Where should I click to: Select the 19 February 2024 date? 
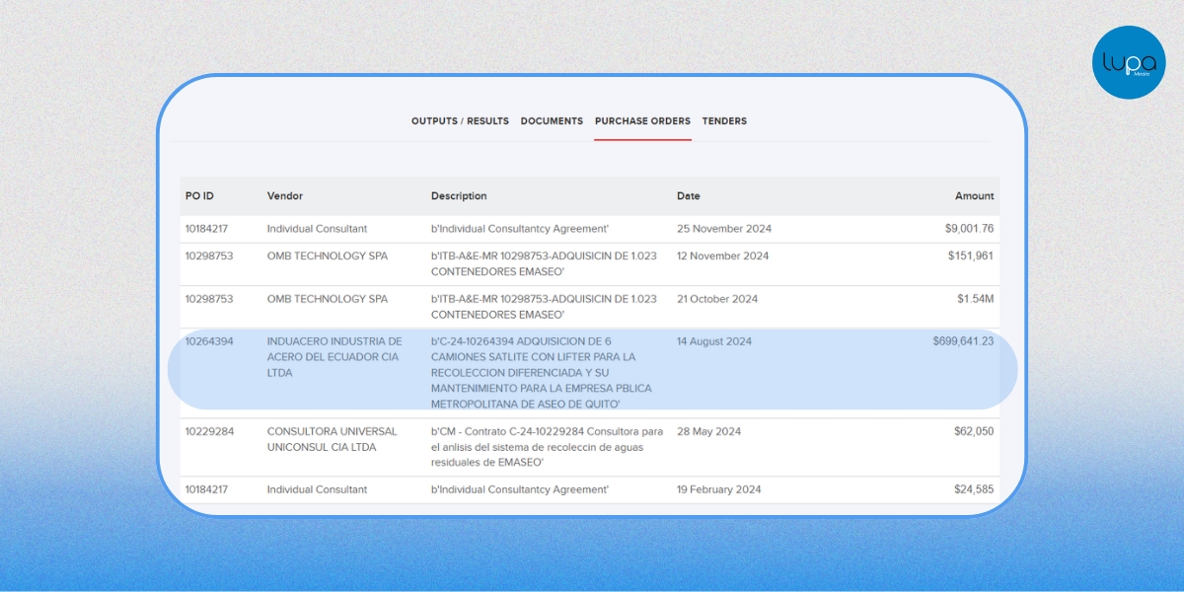(x=718, y=489)
